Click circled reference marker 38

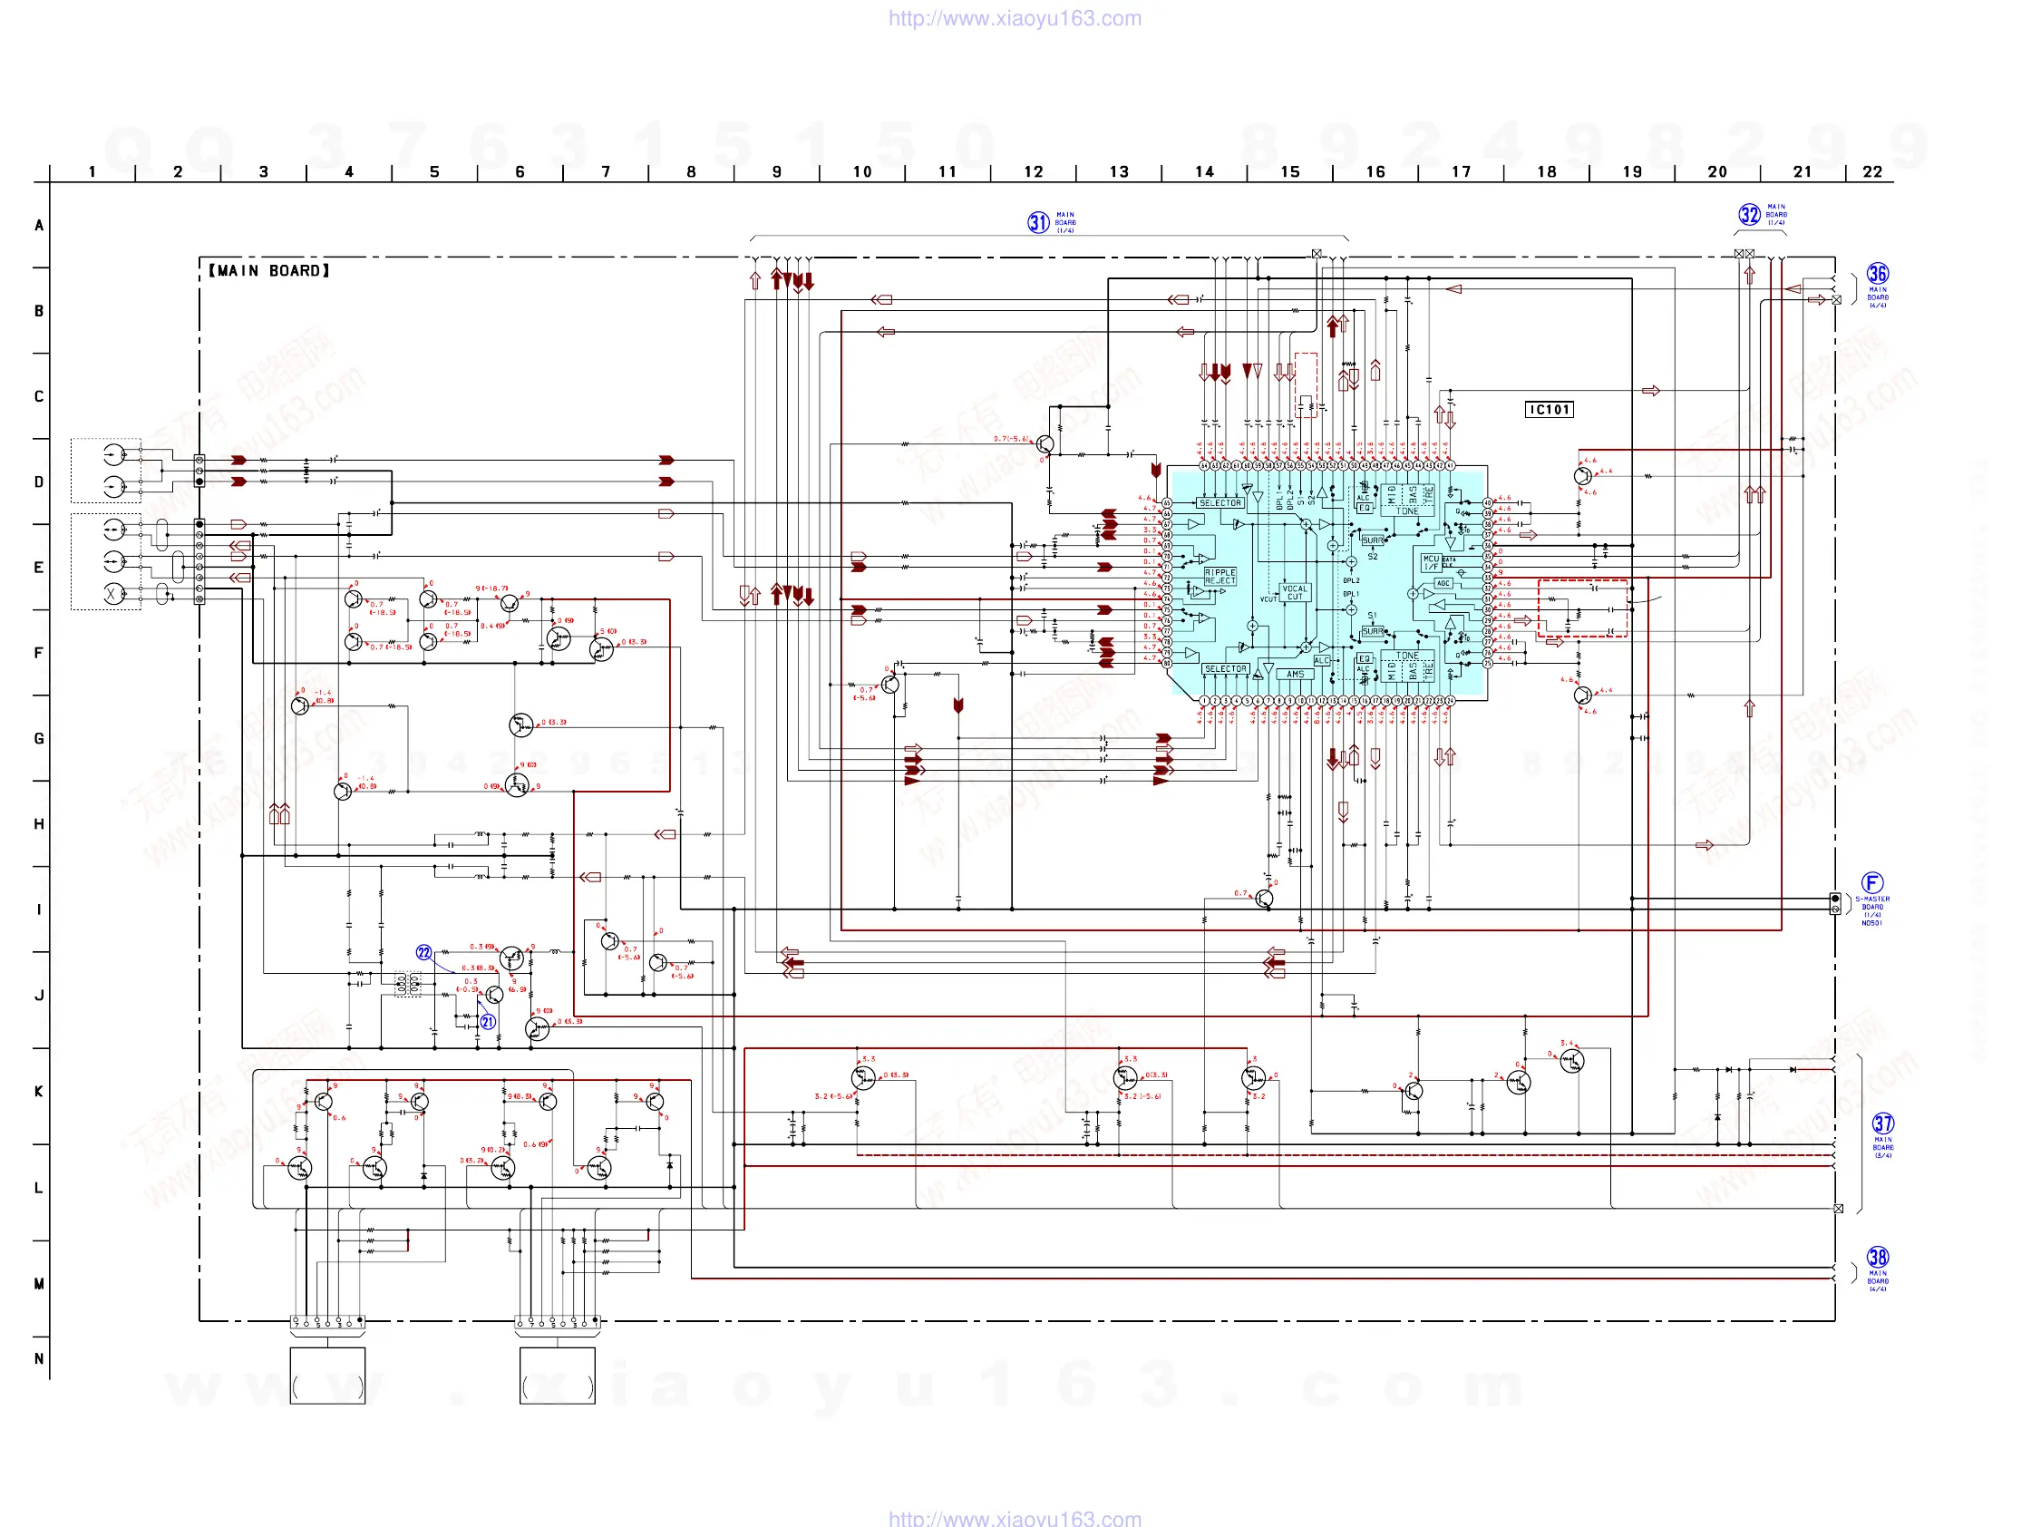coord(1877,1257)
